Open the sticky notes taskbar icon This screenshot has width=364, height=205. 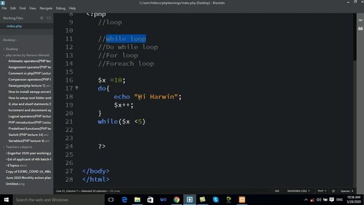coord(202,200)
